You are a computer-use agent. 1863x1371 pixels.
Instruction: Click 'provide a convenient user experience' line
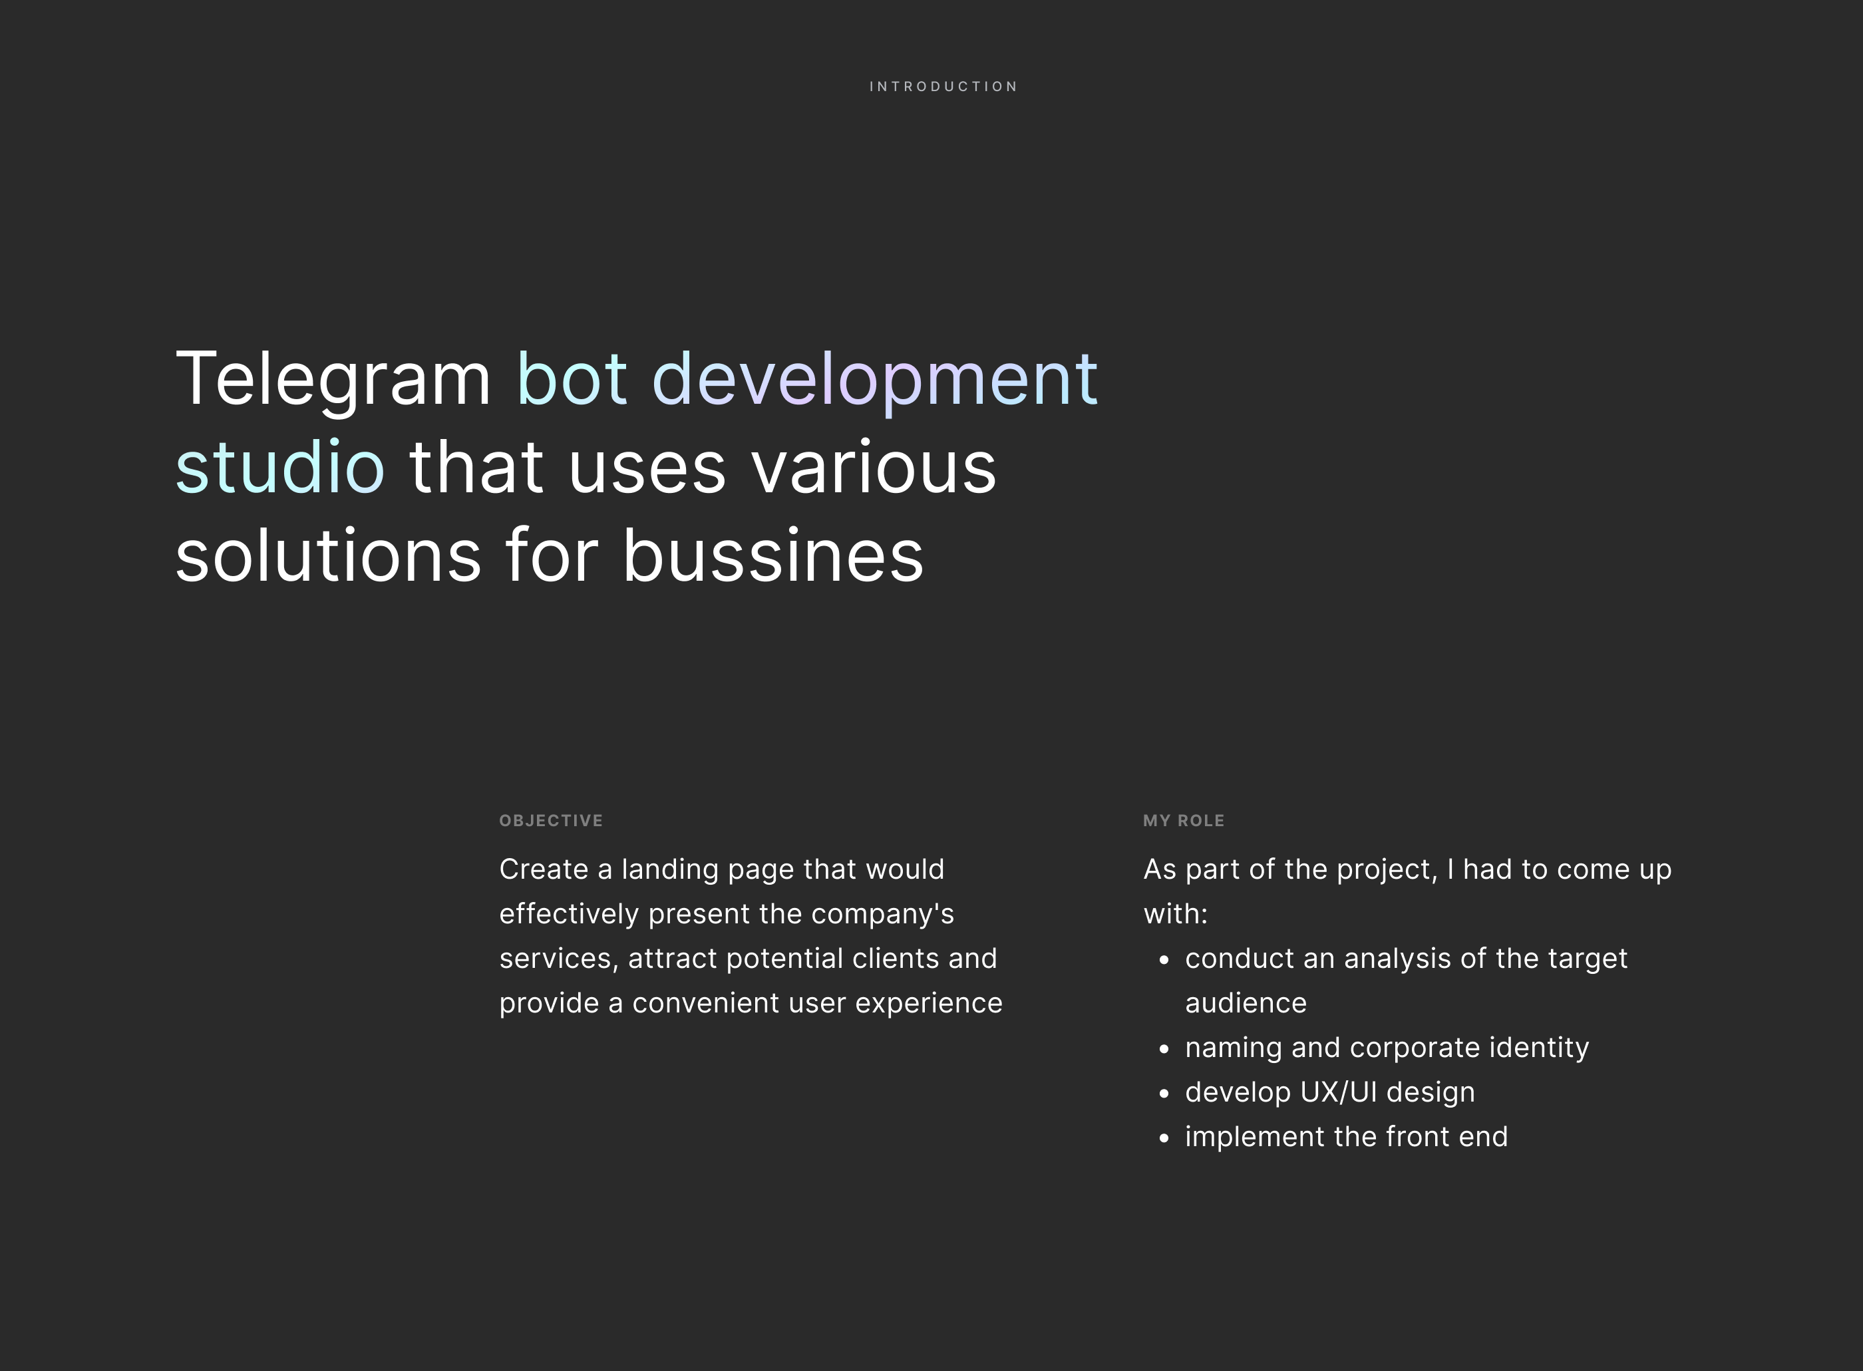pos(750,1002)
